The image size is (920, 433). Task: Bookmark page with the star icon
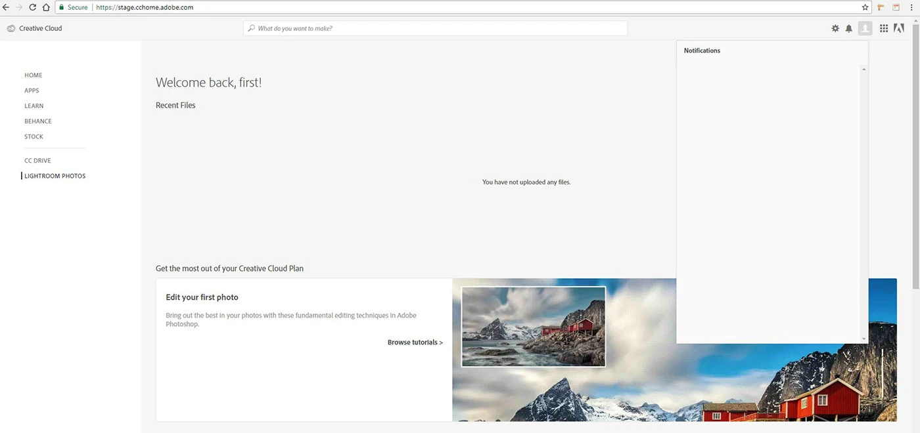(x=865, y=7)
